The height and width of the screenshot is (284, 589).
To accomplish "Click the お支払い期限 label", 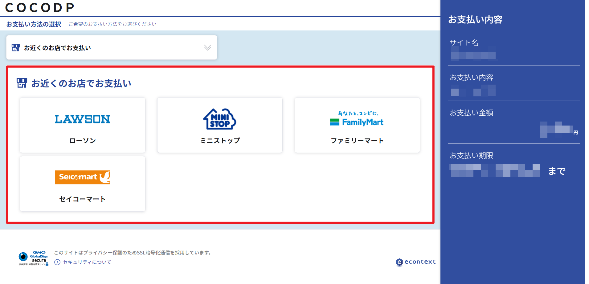I will (472, 155).
